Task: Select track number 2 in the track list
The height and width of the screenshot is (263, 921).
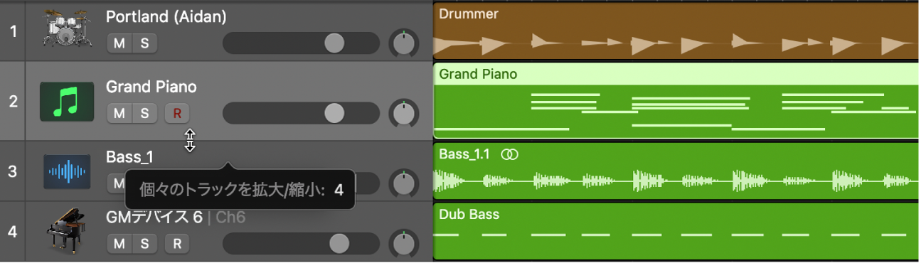Action: click(13, 101)
